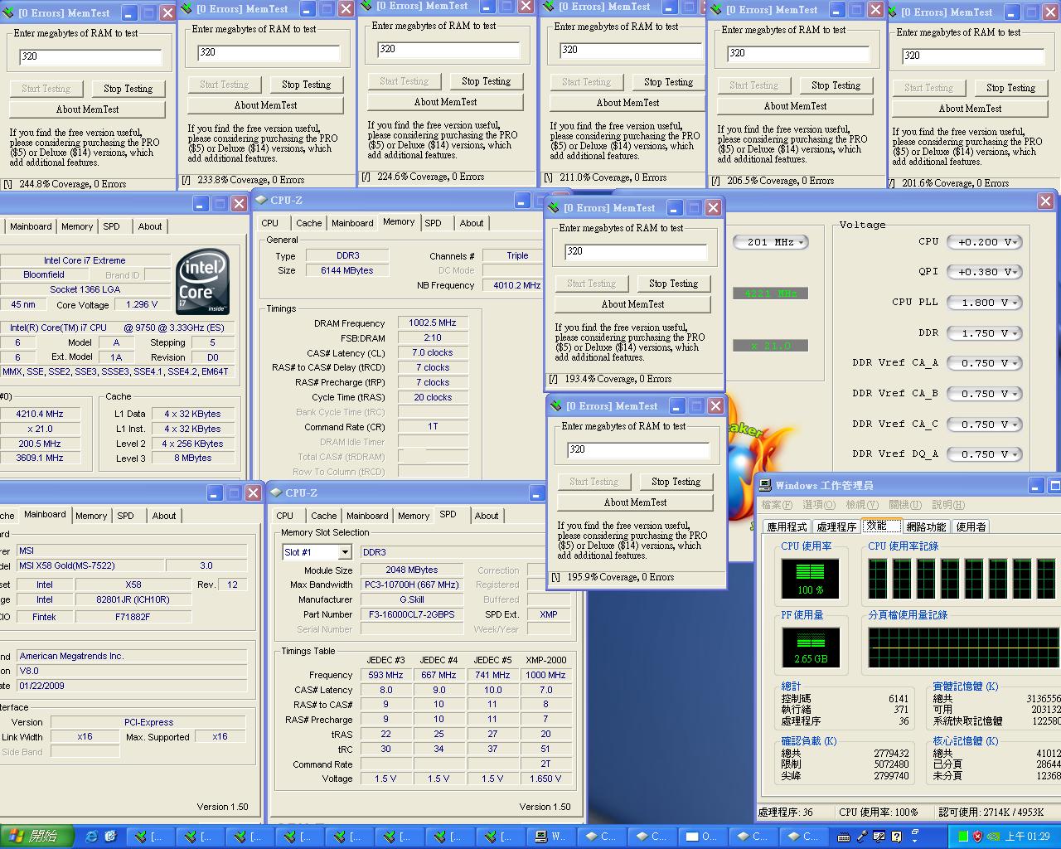The image size is (1061, 849).
Task: Click the CPU-Z title icon of the Memory tab window
Action: pos(261,200)
